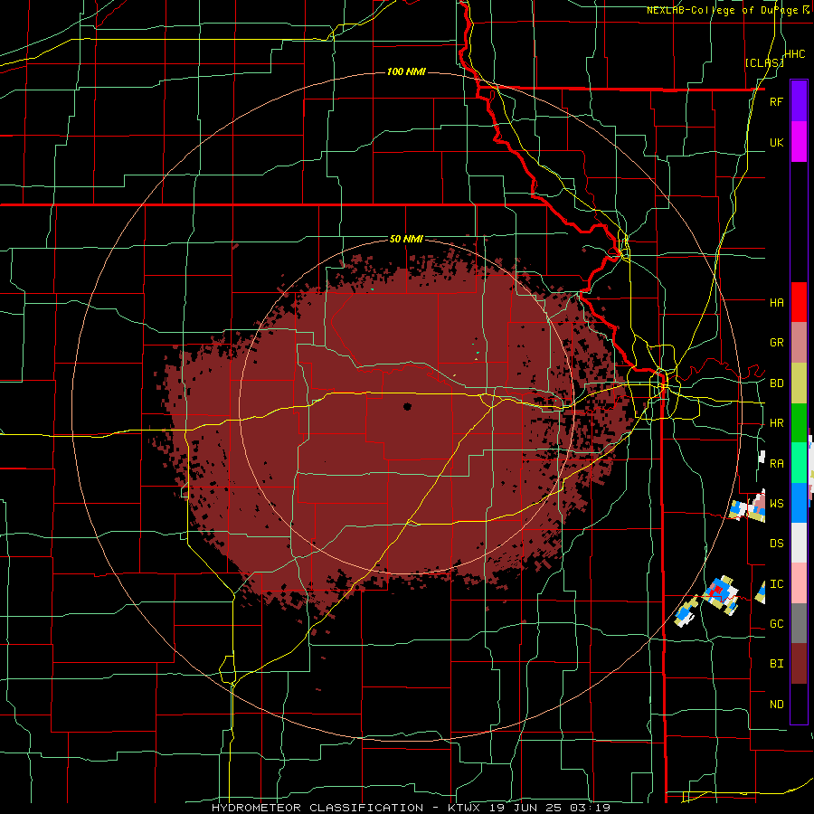This screenshot has width=814, height=814.
Task: Click the "100 NMI" range ring label
Action: pyautogui.click(x=406, y=71)
